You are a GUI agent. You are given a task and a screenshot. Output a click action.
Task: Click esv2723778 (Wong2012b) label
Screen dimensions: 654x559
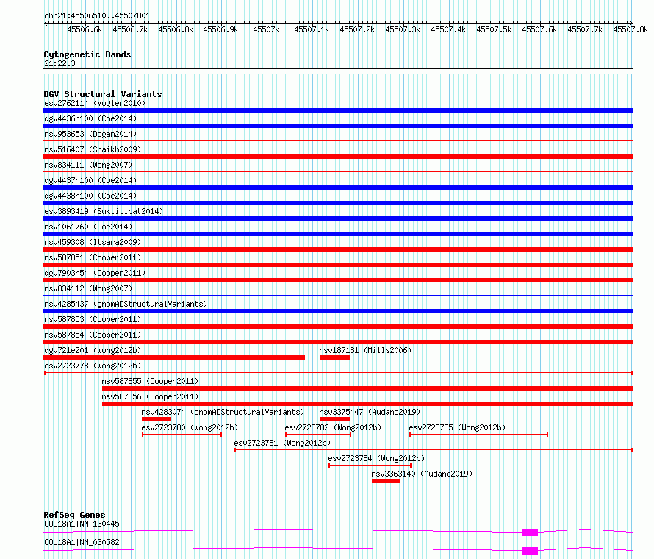(x=93, y=366)
